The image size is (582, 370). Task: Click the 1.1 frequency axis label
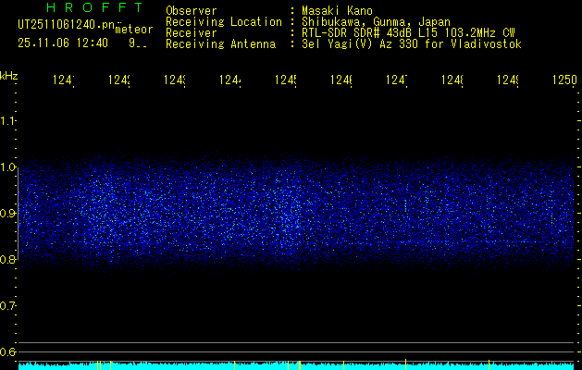[7, 121]
